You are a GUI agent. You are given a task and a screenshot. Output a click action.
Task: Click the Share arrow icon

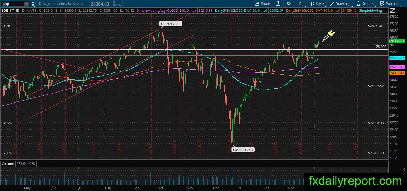(257, 4)
